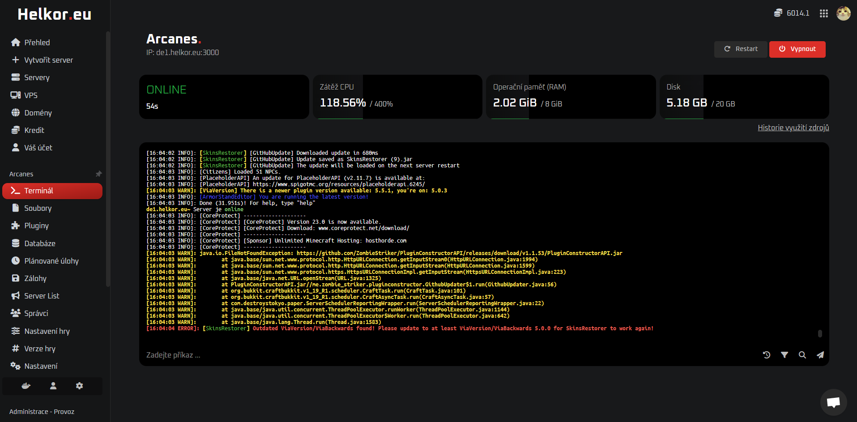Image resolution: width=857 pixels, height=422 pixels.
Task: Click the console filter funnel icon
Action: coord(784,355)
